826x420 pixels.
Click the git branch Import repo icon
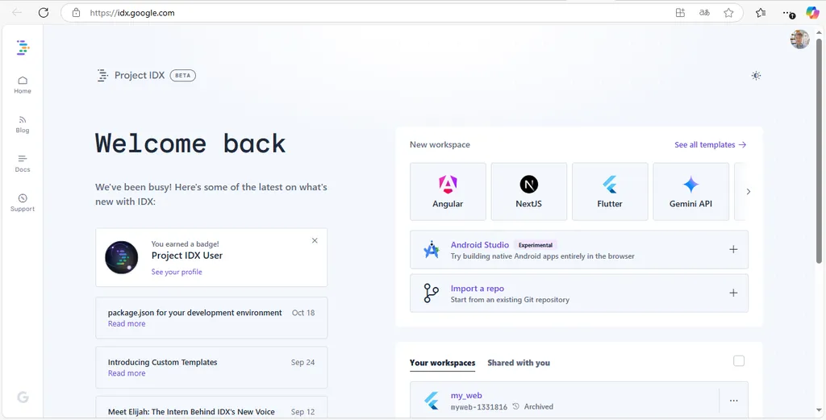click(432, 293)
